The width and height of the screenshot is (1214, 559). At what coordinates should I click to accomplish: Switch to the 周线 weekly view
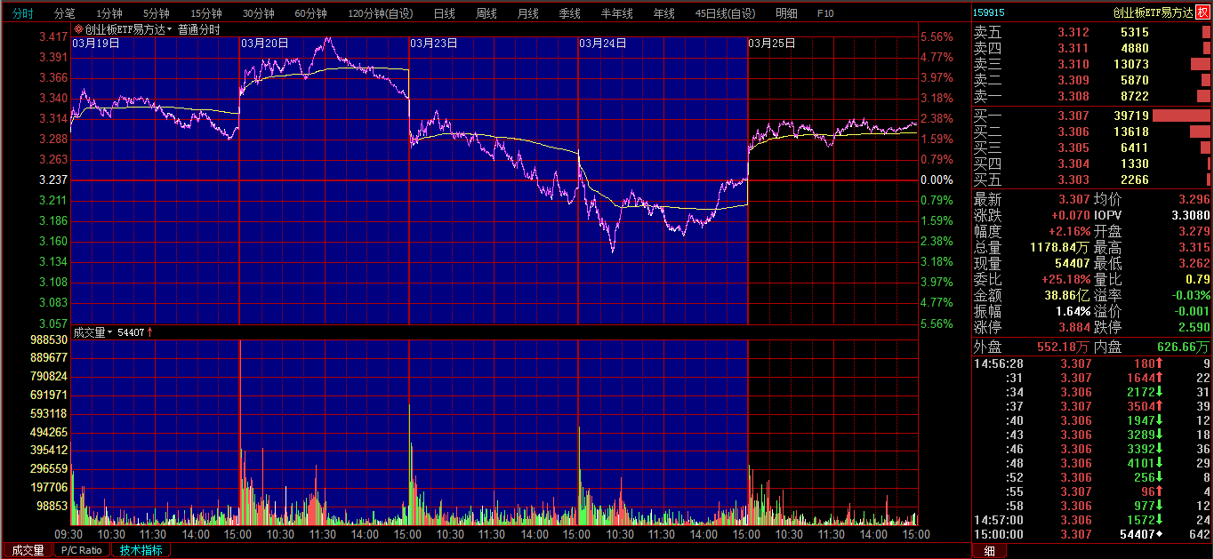[x=486, y=13]
